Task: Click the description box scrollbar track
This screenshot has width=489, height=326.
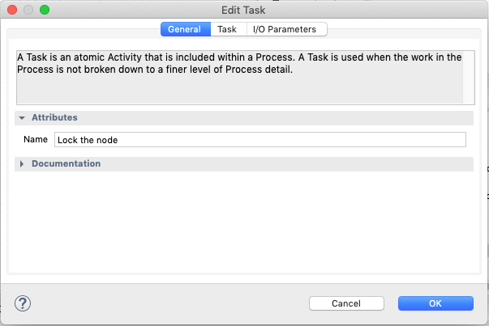Action: [469, 78]
